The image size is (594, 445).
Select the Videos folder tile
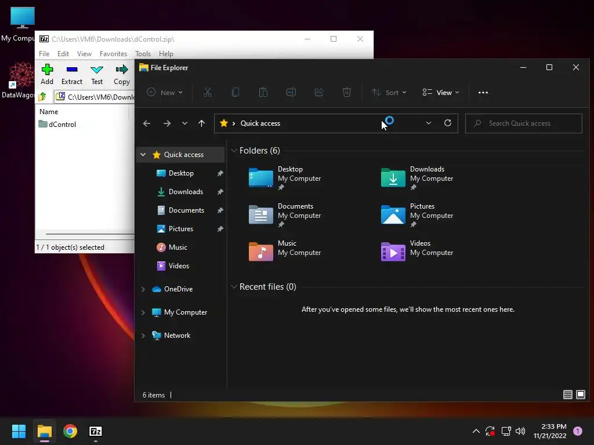[417, 252]
